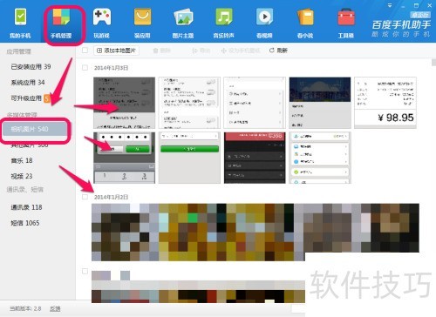Click the 当前版本: 2.8 text
Image resolution: width=436 pixels, height=317 pixels.
click(25, 308)
